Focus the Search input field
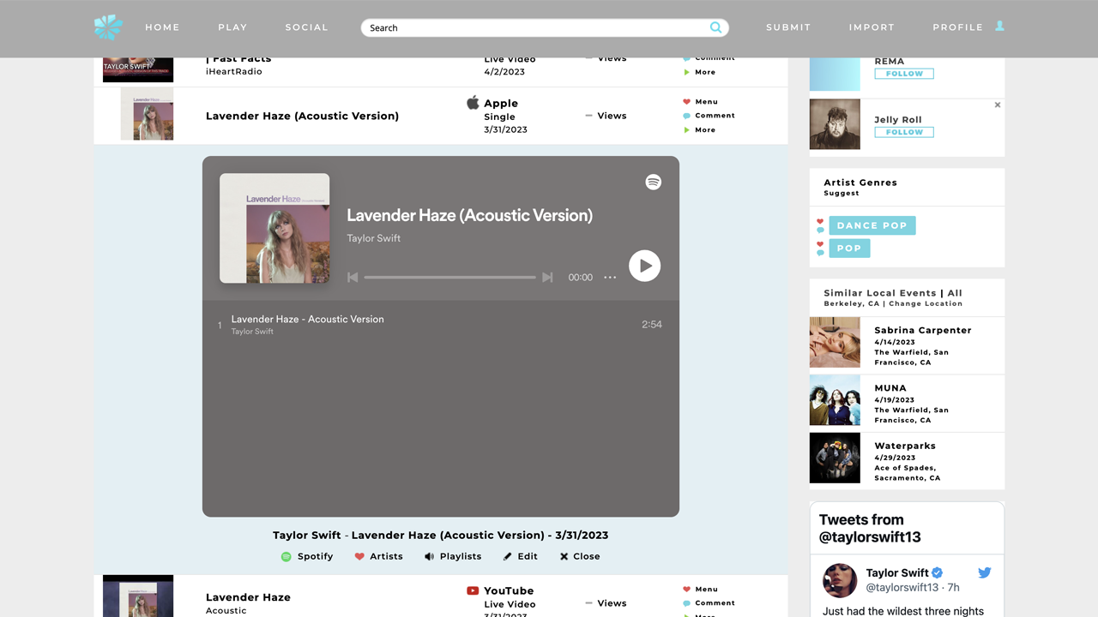This screenshot has width=1098, height=617. click(545, 27)
